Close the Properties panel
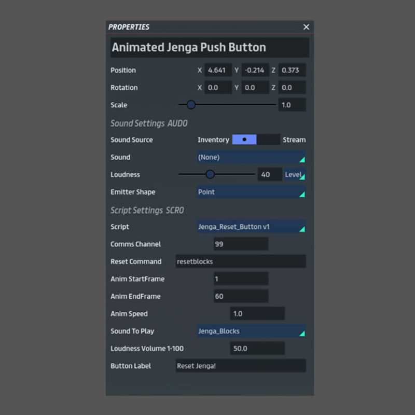This screenshot has width=415, height=415. pos(306,26)
